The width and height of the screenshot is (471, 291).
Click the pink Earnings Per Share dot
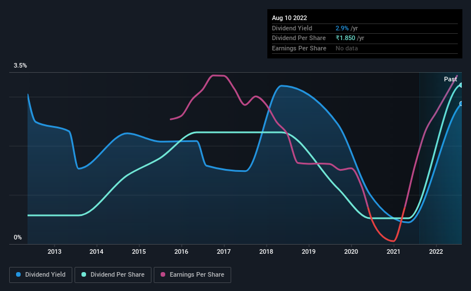point(163,275)
